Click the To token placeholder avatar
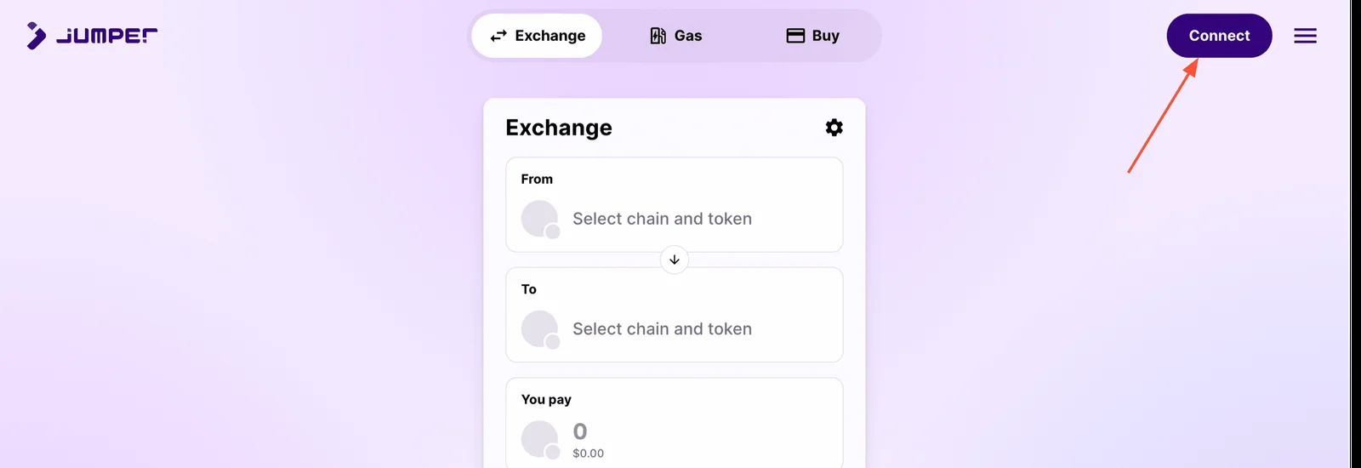 point(539,328)
